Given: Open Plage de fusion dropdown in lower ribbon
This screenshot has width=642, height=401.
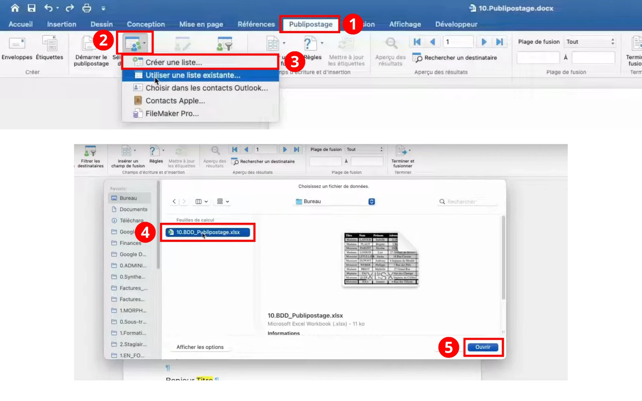Looking at the screenshot, I should click(x=364, y=149).
